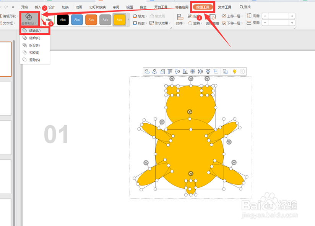315x226 pixels.
Task: Increase the 宽度 width value
Action: (x=292, y=23)
